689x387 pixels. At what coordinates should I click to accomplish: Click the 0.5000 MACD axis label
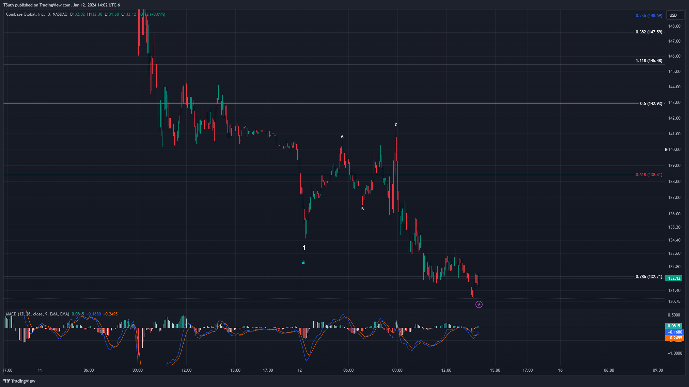tap(674, 315)
